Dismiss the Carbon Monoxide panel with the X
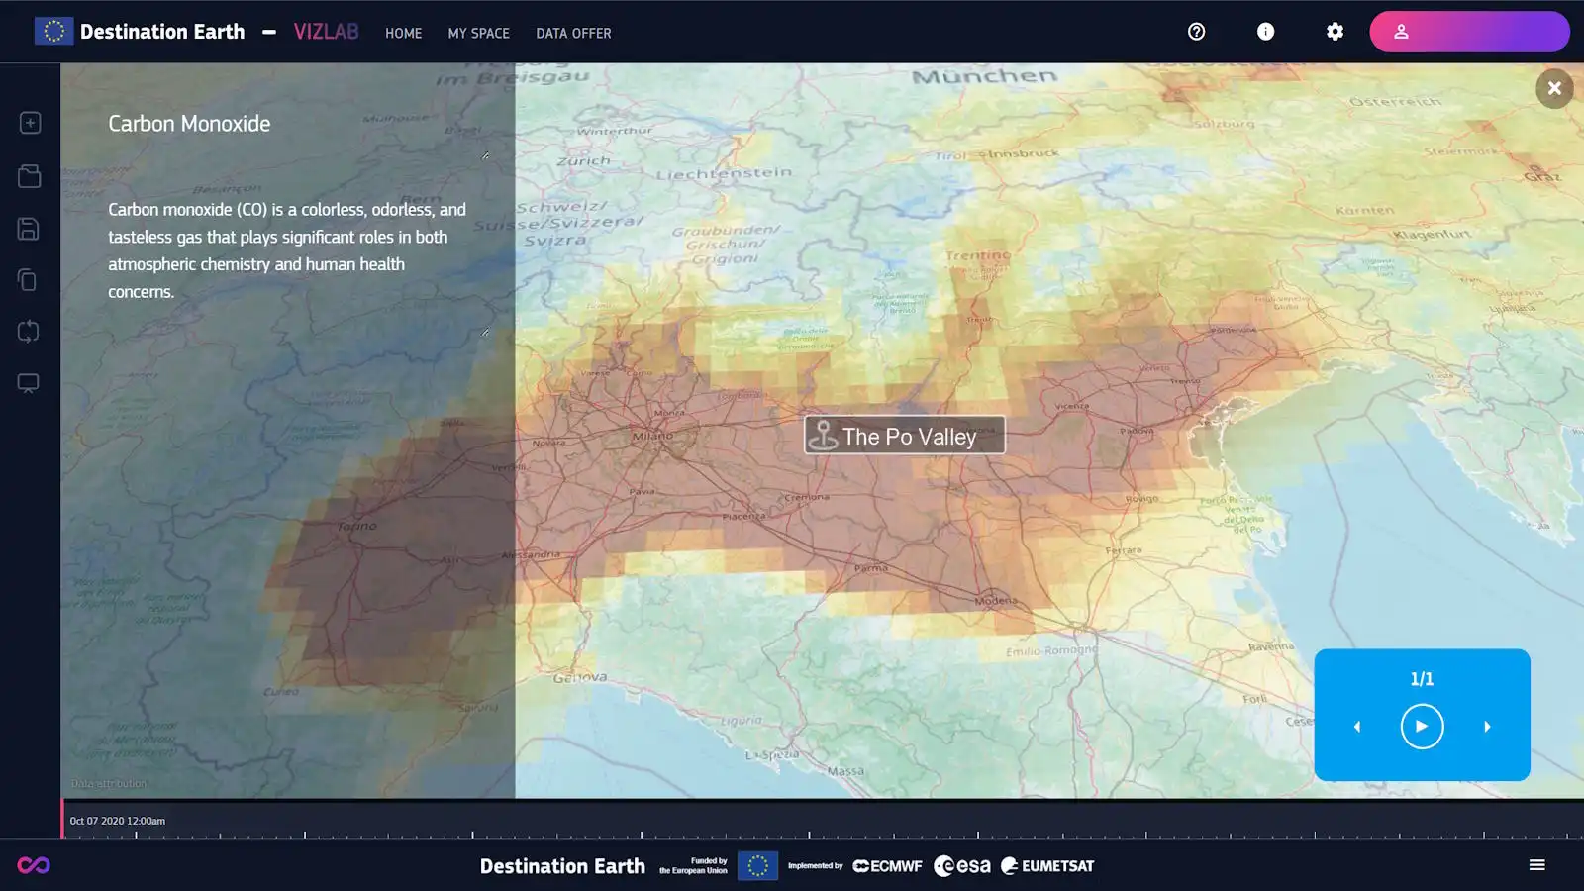 pos(1553,88)
